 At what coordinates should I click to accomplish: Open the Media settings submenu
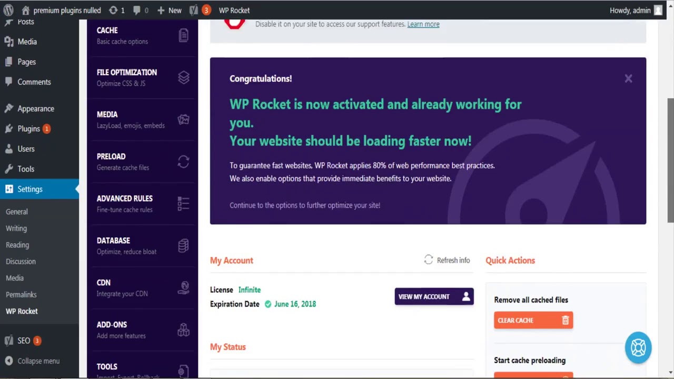pyautogui.click(x=15, y=278)
